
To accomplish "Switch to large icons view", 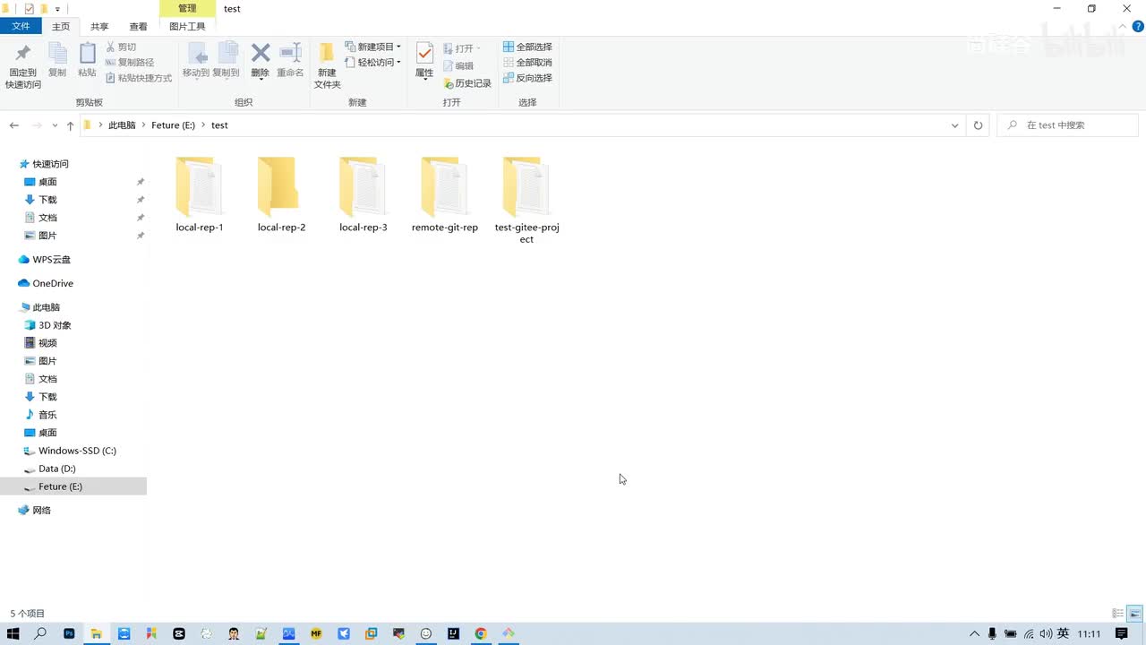I will pos(1135,614).
